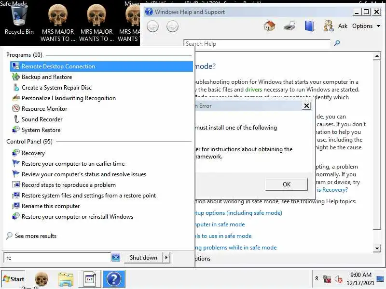The height and width of the screenshot is (289, 386).
Task: Click the Help Back navigation button
Action: [152, 26]
